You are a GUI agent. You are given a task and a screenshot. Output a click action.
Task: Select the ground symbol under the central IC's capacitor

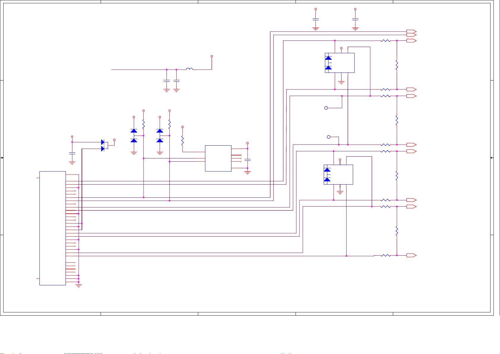(x=247, y=172)
